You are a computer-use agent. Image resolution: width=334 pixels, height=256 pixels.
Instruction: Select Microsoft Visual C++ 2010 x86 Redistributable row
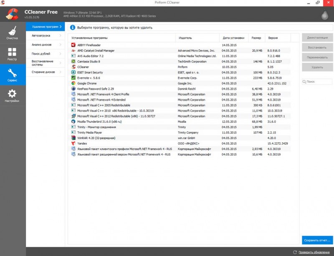(x=180, y=111)
